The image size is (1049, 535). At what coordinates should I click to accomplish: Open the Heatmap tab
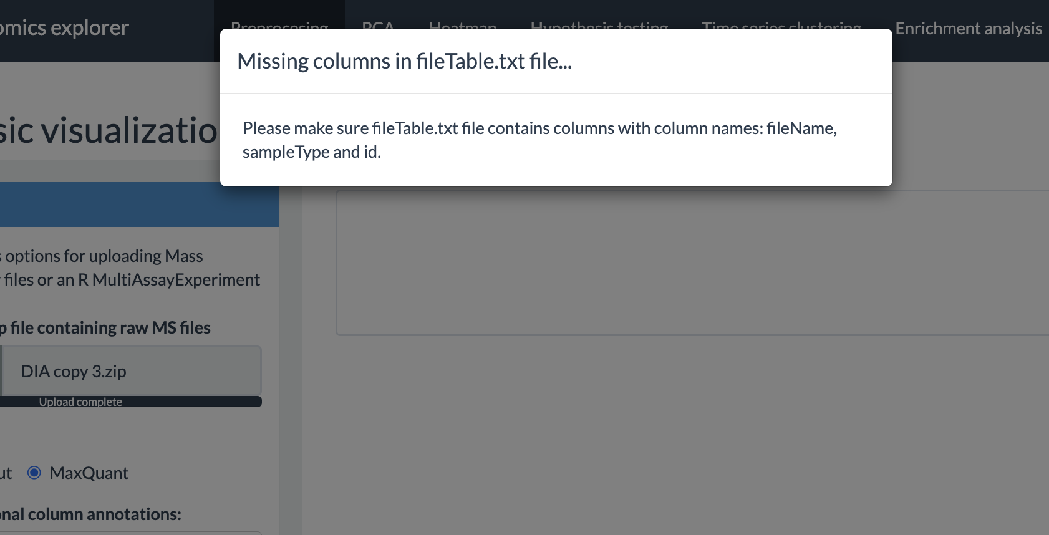pyautogui.click(x=463, y=26)
